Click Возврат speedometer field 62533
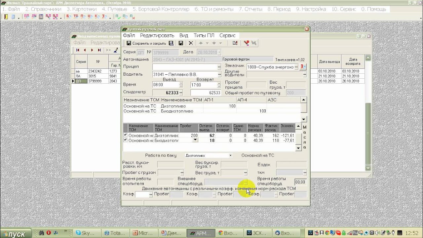Image resolution: width=423 pixels, height=238 pixels. (206, 93)
